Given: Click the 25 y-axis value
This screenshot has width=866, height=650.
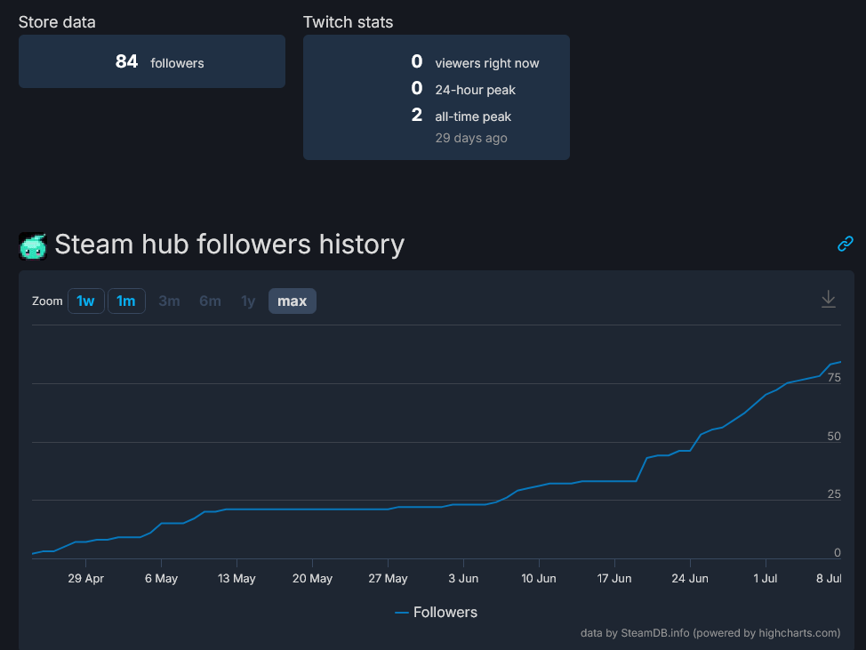Looking at the screenshot, I should (x=834, y=494).
